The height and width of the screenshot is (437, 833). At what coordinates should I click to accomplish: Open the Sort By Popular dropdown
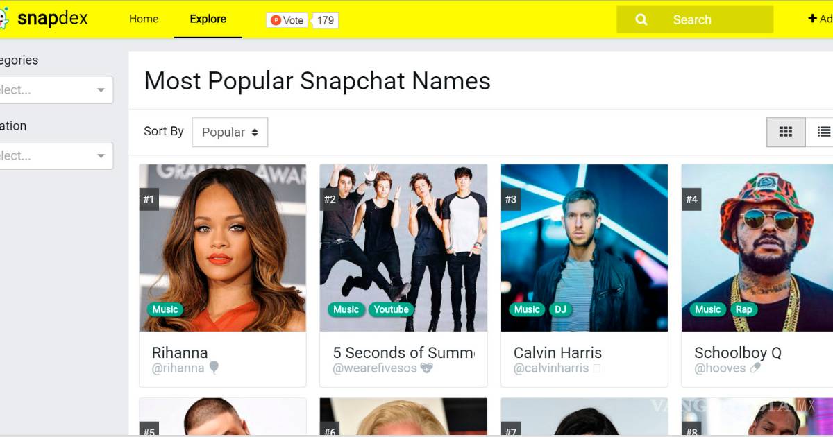tap(230, 132)
